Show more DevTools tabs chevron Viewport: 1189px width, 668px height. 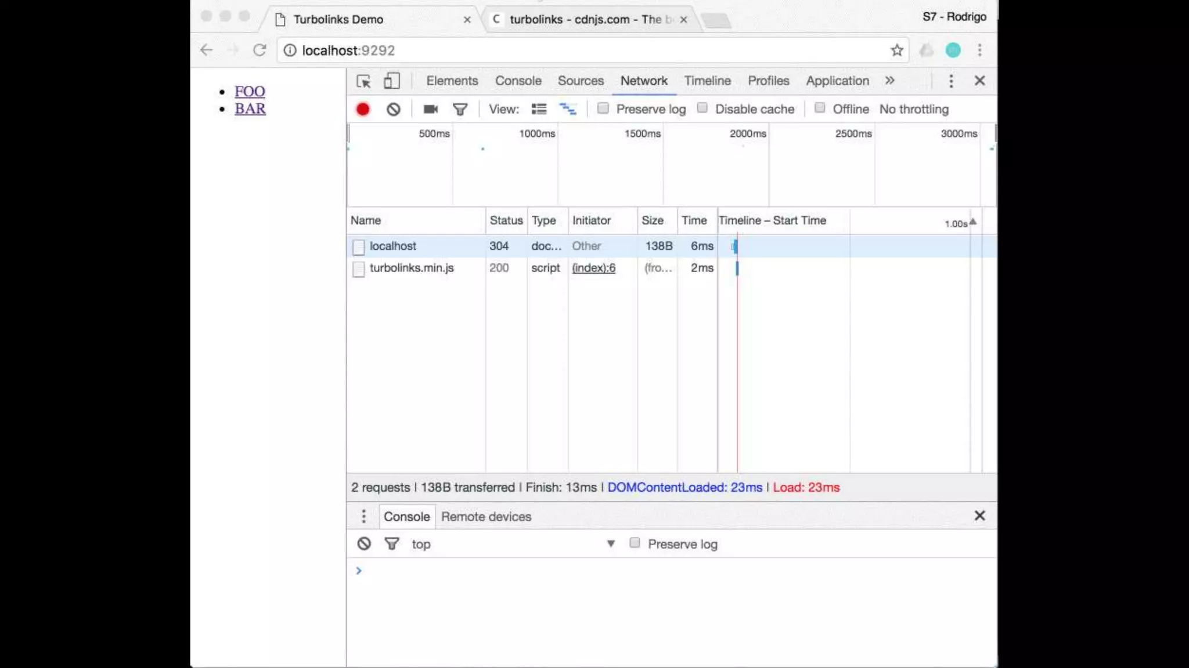tap(889, 81)
